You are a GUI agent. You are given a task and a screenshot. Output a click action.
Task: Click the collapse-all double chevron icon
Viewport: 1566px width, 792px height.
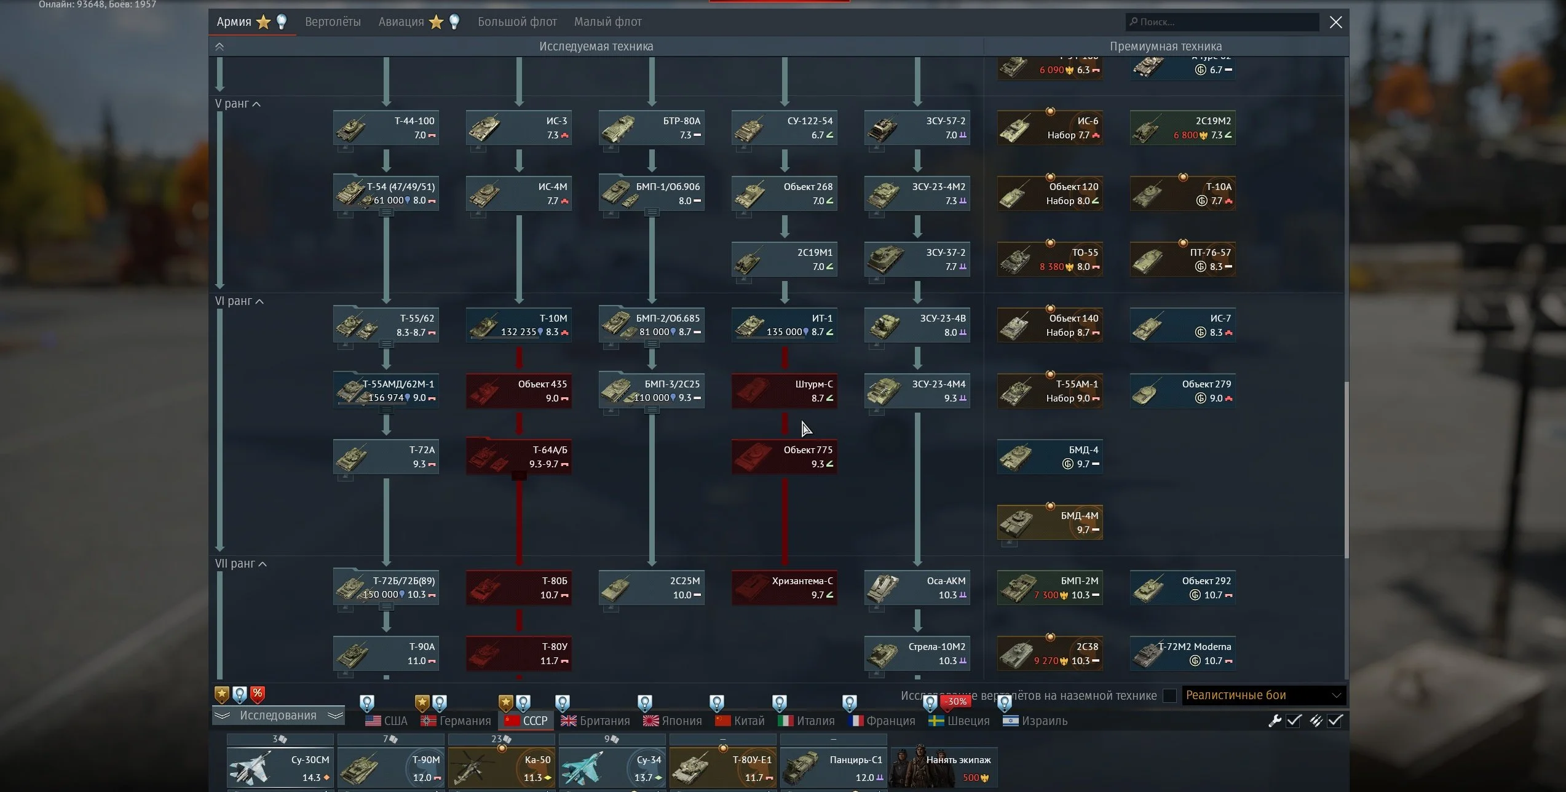[219, 47]
